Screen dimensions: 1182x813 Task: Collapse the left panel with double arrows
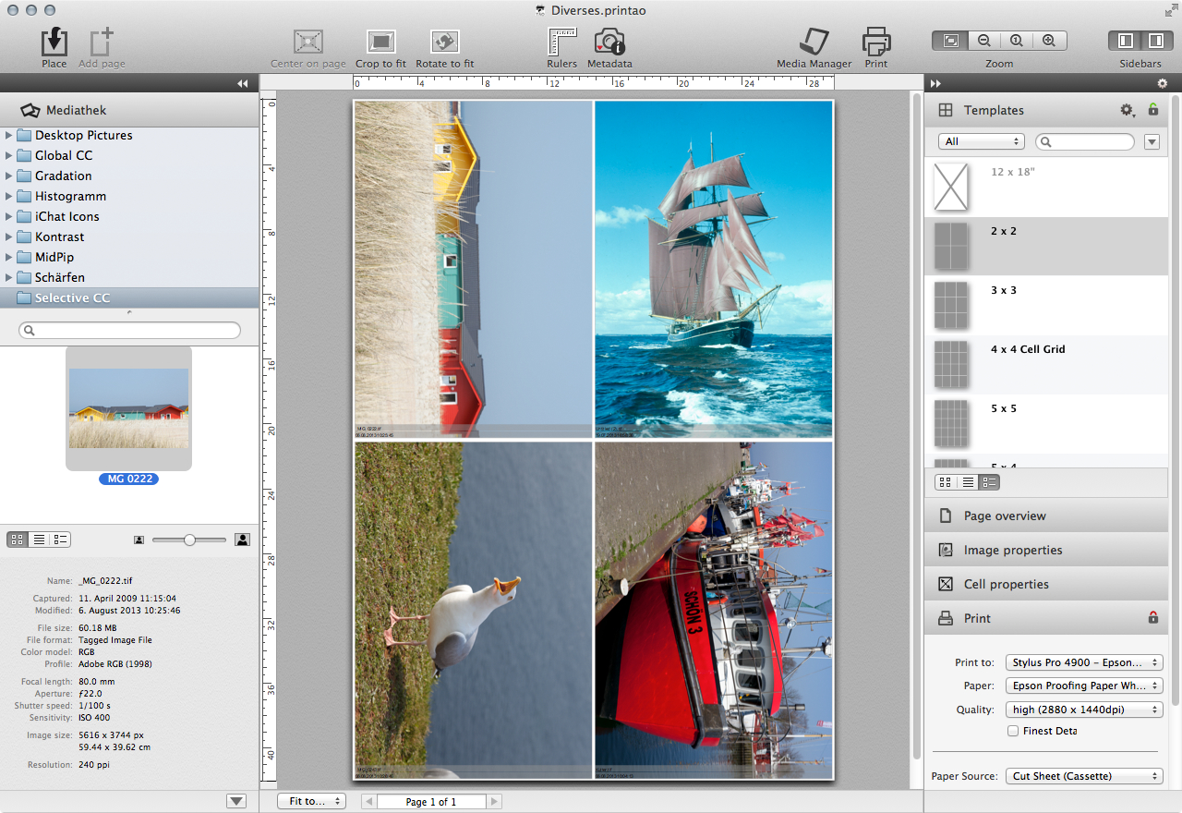[x=243, y=83]
